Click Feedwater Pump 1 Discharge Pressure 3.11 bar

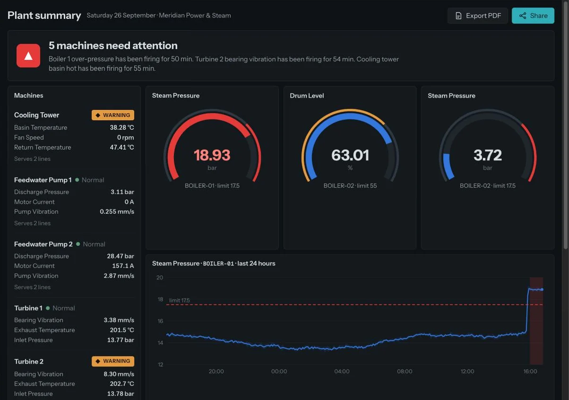pyautogui.click(x=122, y=192)
